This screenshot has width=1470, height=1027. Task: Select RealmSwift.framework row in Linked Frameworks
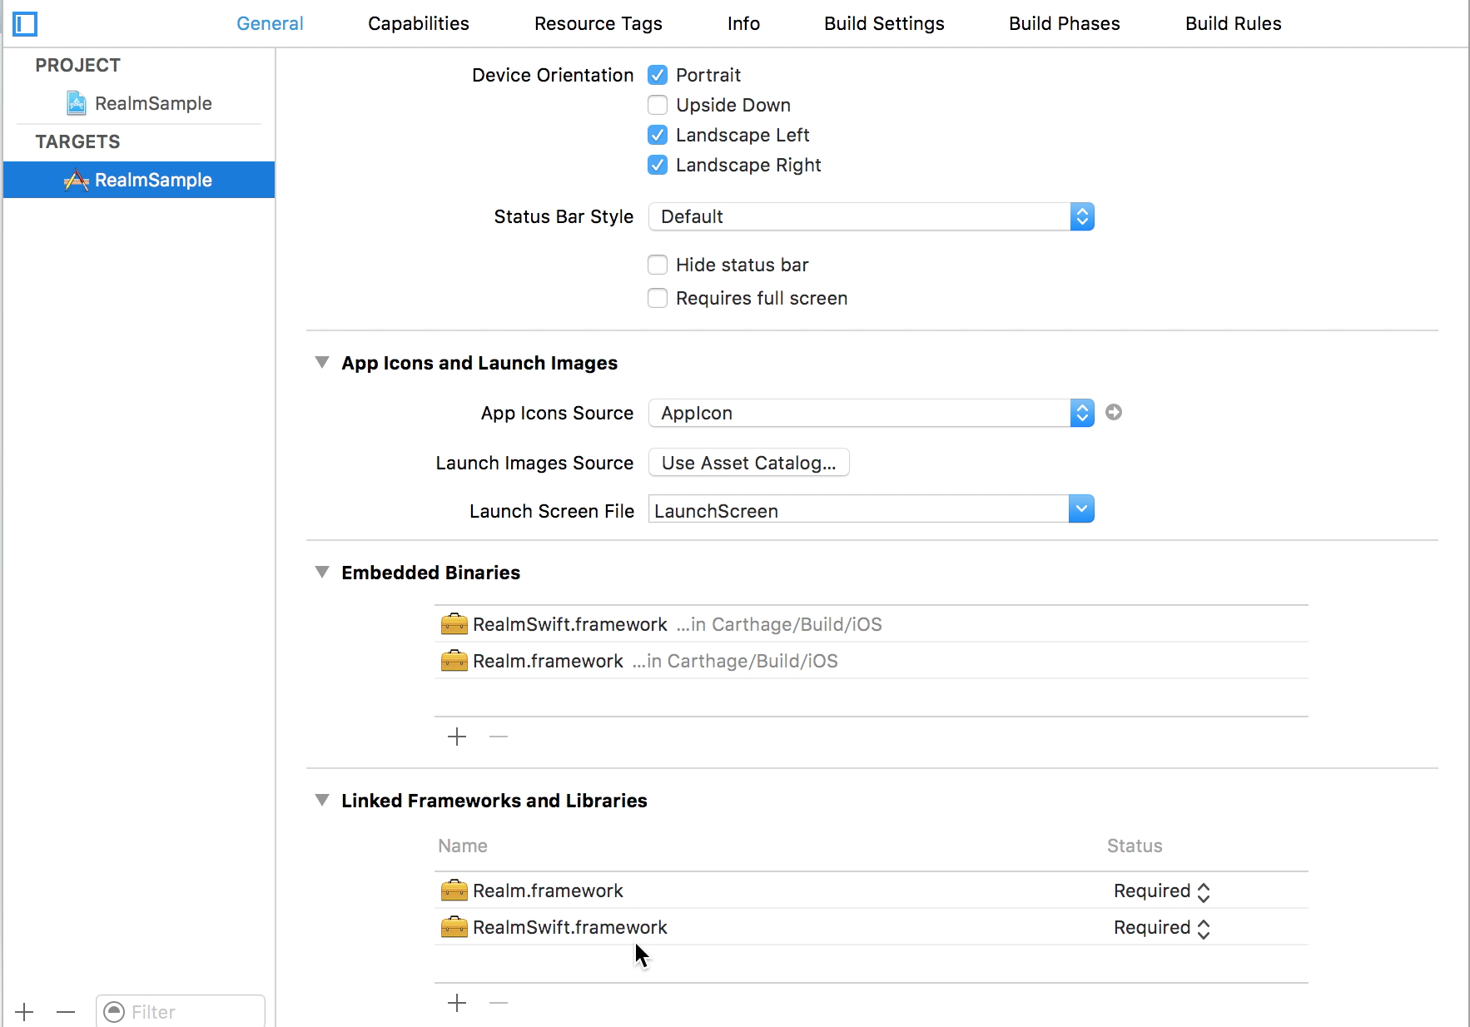tap(872, 926)
